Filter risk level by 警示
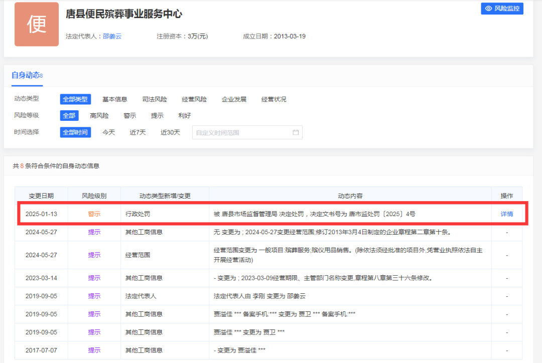This screenshot has height=363, width=542. tap(130, 116)
